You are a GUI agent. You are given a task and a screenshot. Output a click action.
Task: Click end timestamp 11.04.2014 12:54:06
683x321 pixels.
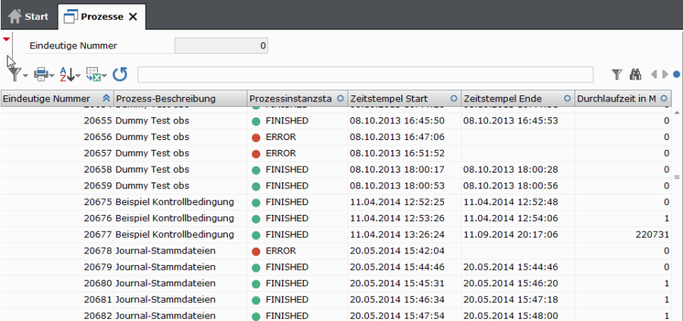coord(511,218)
